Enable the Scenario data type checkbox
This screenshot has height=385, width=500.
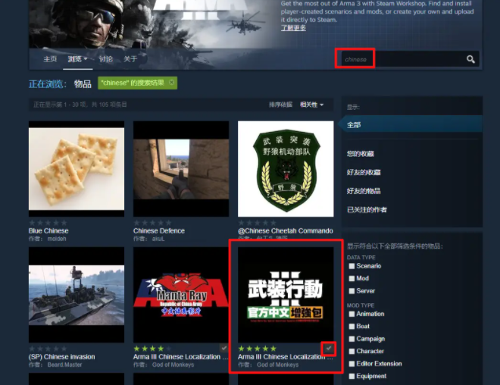(352, 266)
